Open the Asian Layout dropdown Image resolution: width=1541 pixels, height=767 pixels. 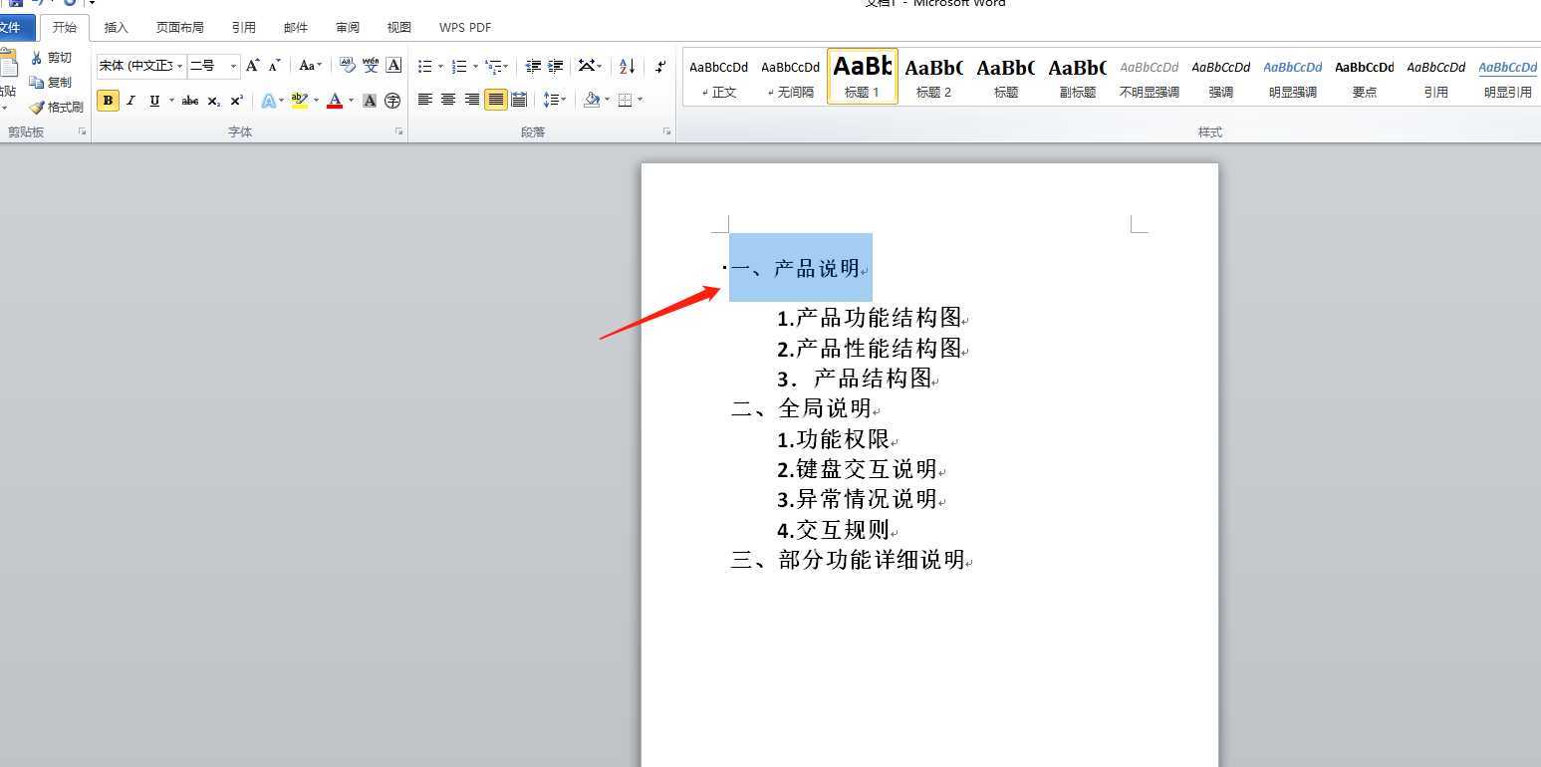[591, 66]
